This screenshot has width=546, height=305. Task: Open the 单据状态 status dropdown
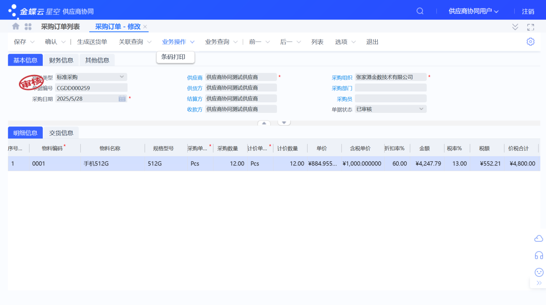(421, 109)
